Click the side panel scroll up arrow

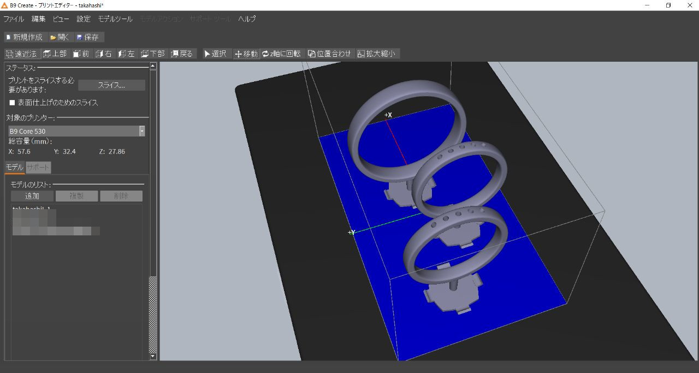[x=153, y=66]
